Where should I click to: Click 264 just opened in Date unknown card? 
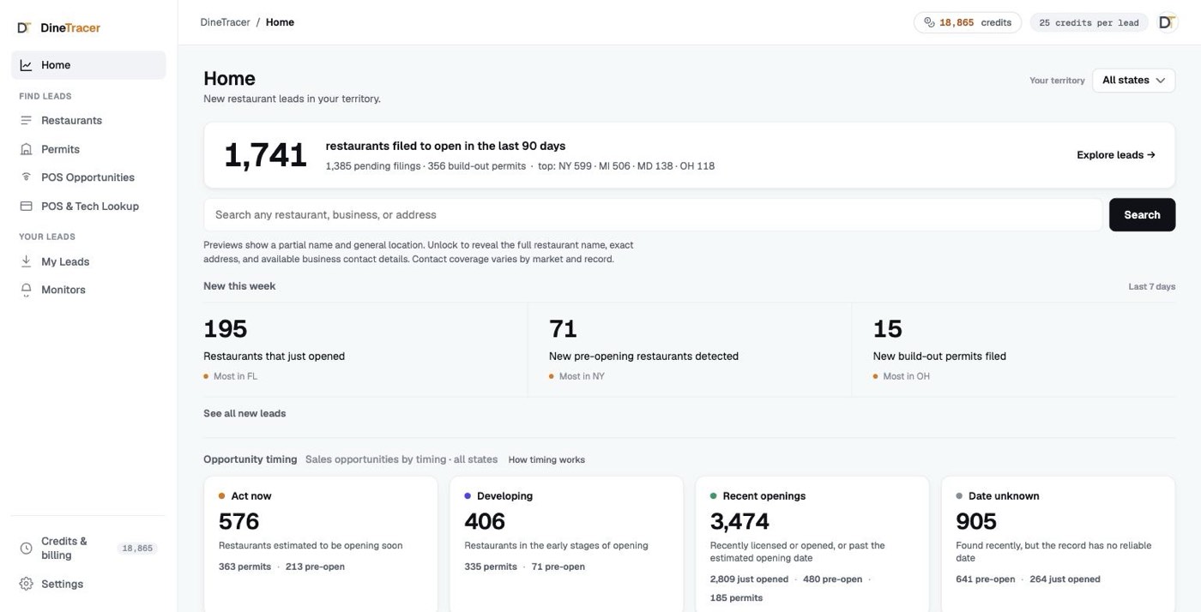click(x=1065, y=579)
